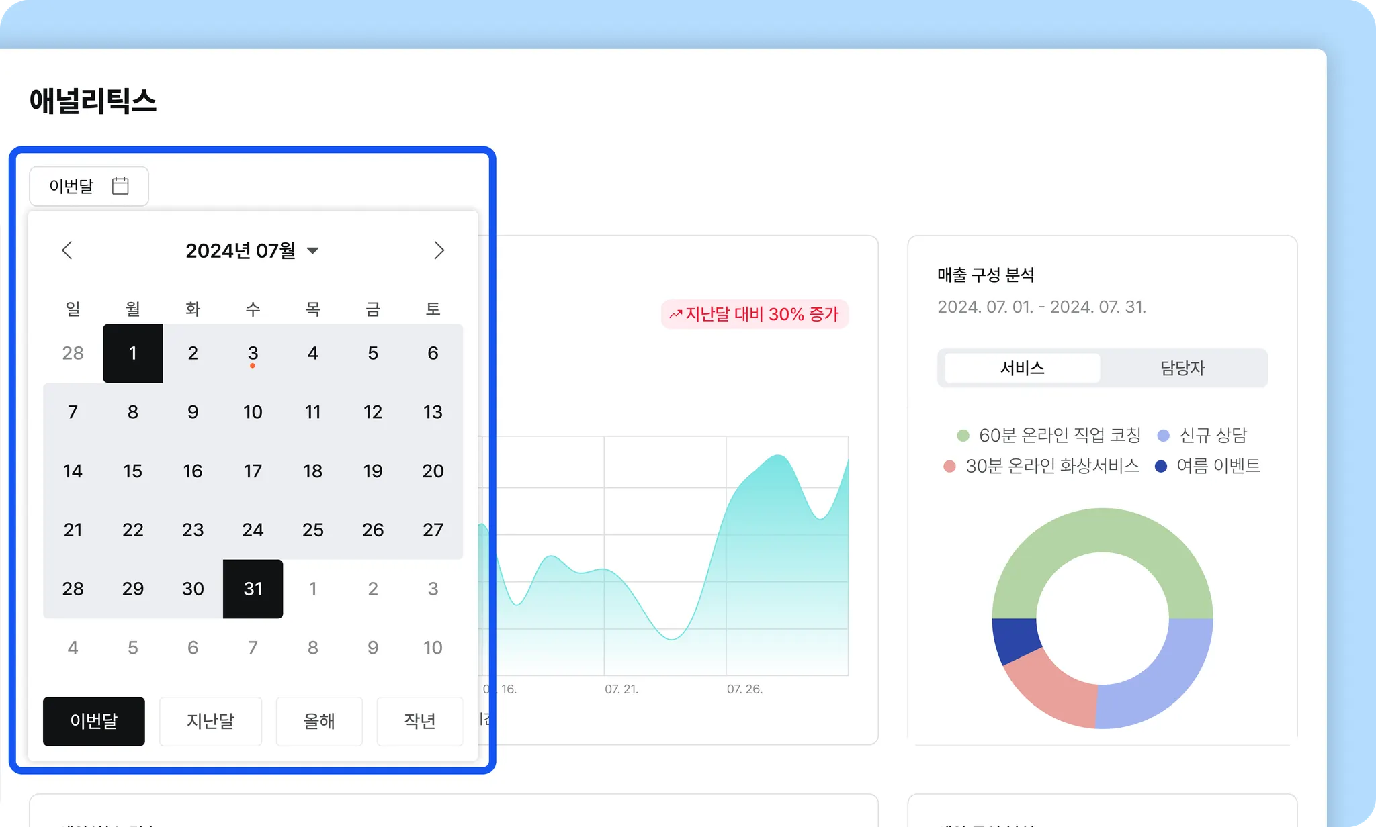The image size is (1376, 827).
Task: Click the pink 30분 온라인 화상서비스 legend dot
Action: (x=949, y=466)
